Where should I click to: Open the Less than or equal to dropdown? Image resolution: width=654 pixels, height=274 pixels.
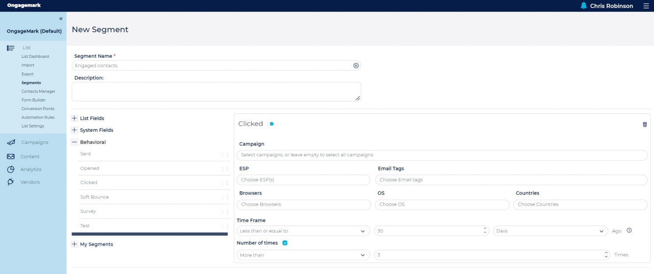coord(303,231)
